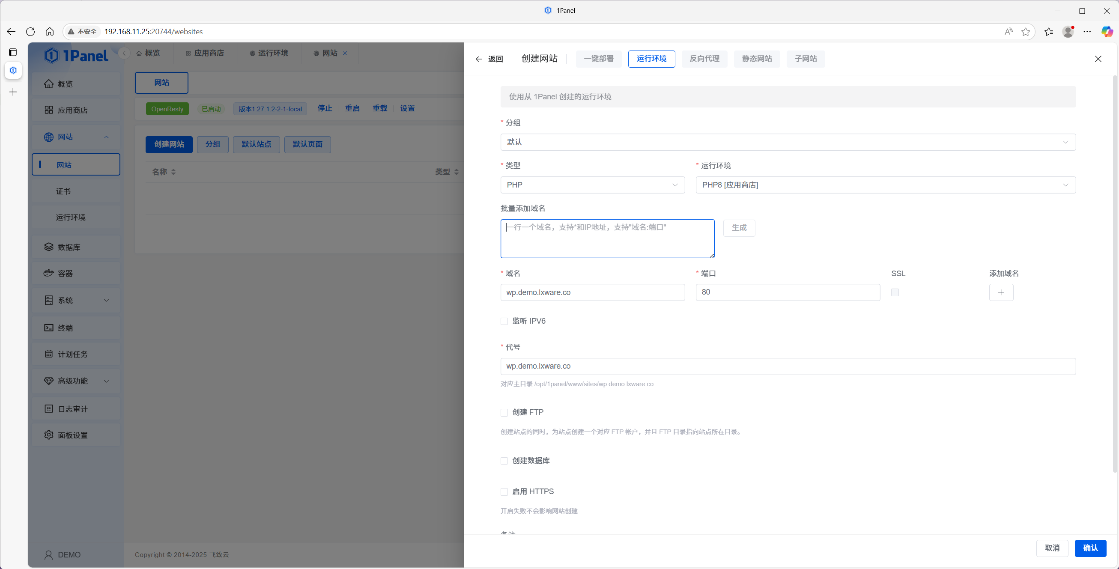
Task: Click the 计划任务 calendar icon
Action: (49, 354)
